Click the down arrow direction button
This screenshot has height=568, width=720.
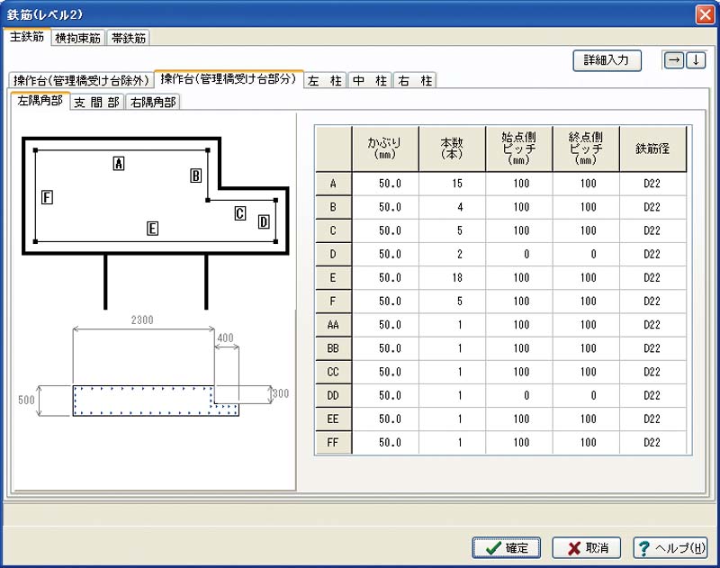tap(696, 60)
